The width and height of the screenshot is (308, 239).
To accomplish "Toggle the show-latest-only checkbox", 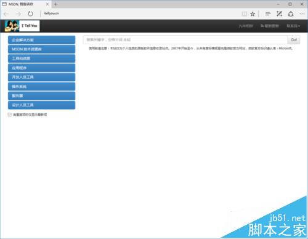I will tap(10, 115).
